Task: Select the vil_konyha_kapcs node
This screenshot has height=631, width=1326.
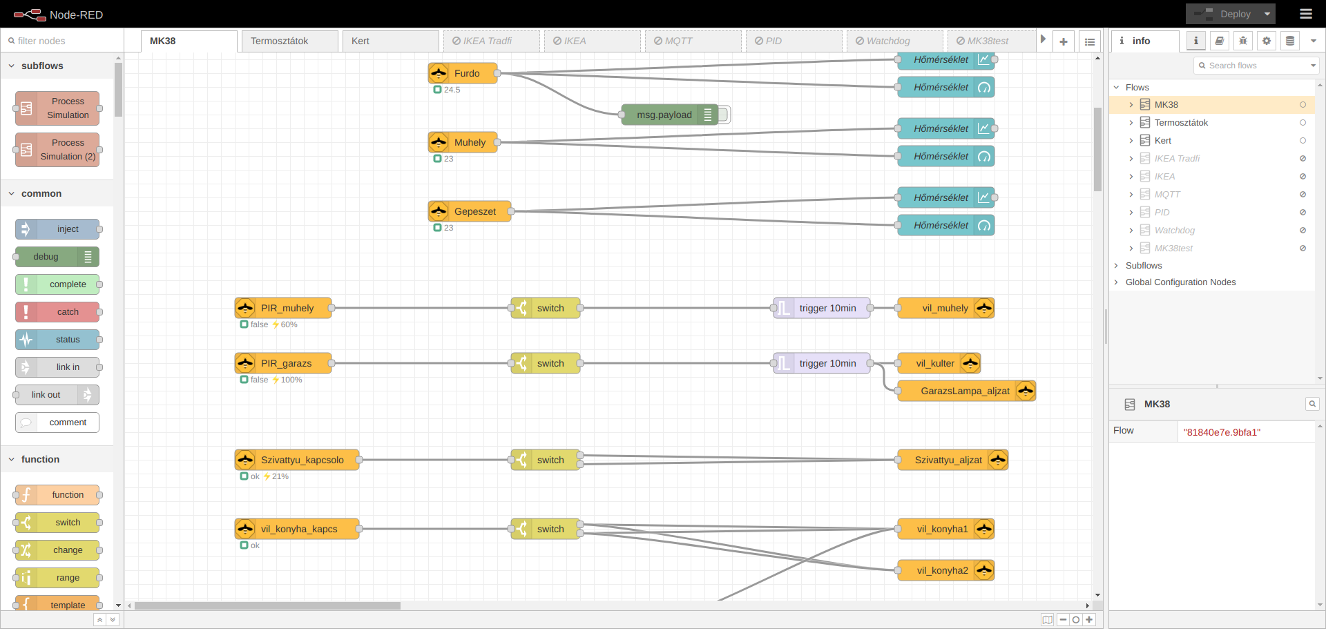Action: click(297, 529)
